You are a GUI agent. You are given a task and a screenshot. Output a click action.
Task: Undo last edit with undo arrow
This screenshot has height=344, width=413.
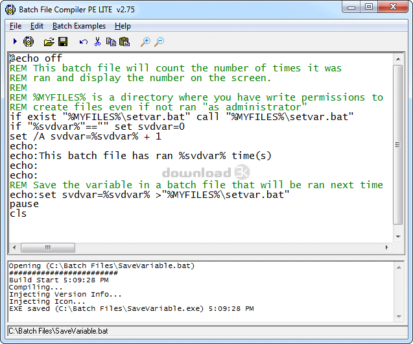tap(84, 42)
